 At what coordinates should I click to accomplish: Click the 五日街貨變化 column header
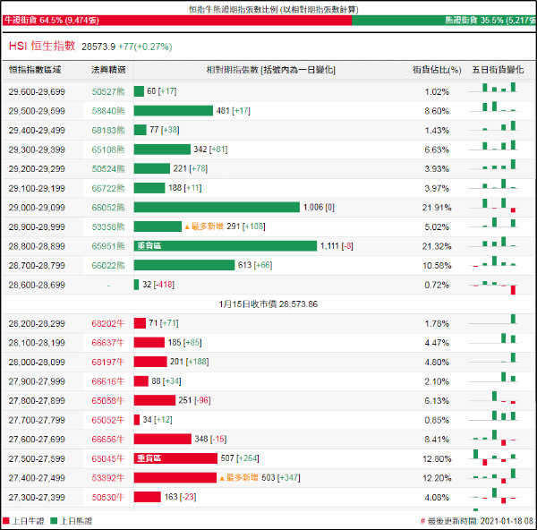[x=498, y=70]
